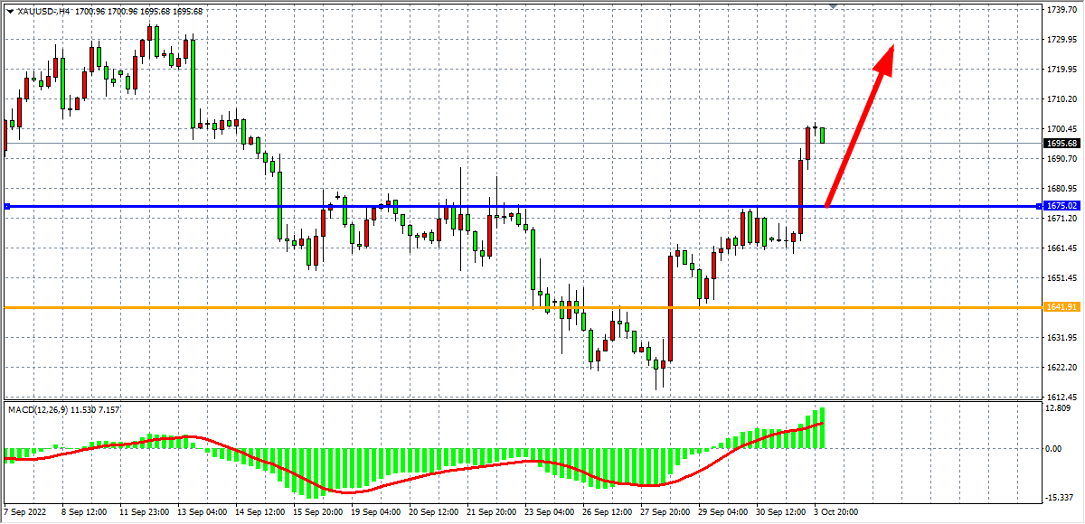Click the 7 Sep 2022 date label
The width and height of the screenshot is (1085, 524).
[24, 511]
